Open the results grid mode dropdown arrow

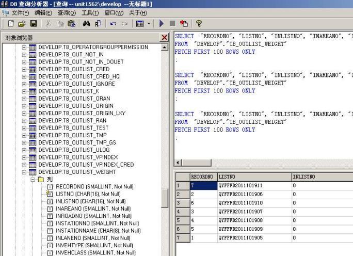(149, 24)
